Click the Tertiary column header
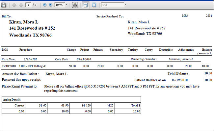Screen dimensions: 214x131 click(x=133, y=50)
